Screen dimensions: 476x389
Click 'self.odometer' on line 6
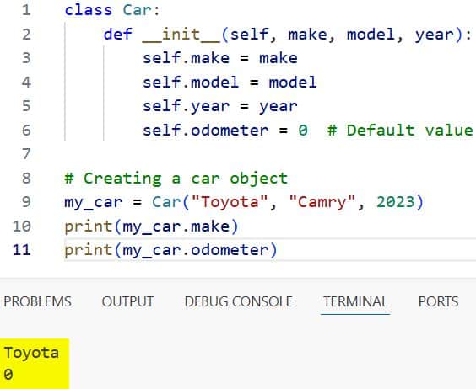(206, 131)
